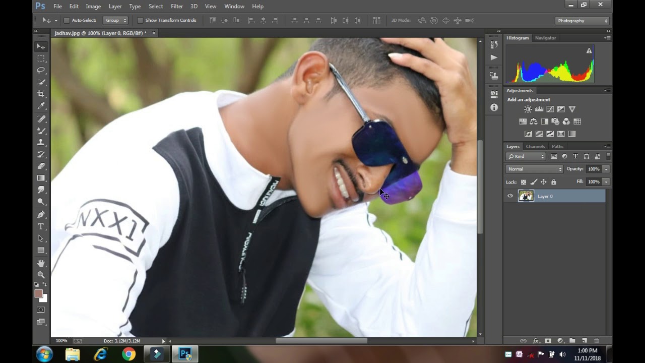Viewport: 645px width, 363px height.
Task: Toggle lock transparent pixels
Action: (524, 182)
